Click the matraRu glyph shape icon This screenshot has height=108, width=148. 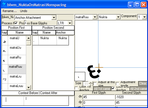tap(4, 60)
